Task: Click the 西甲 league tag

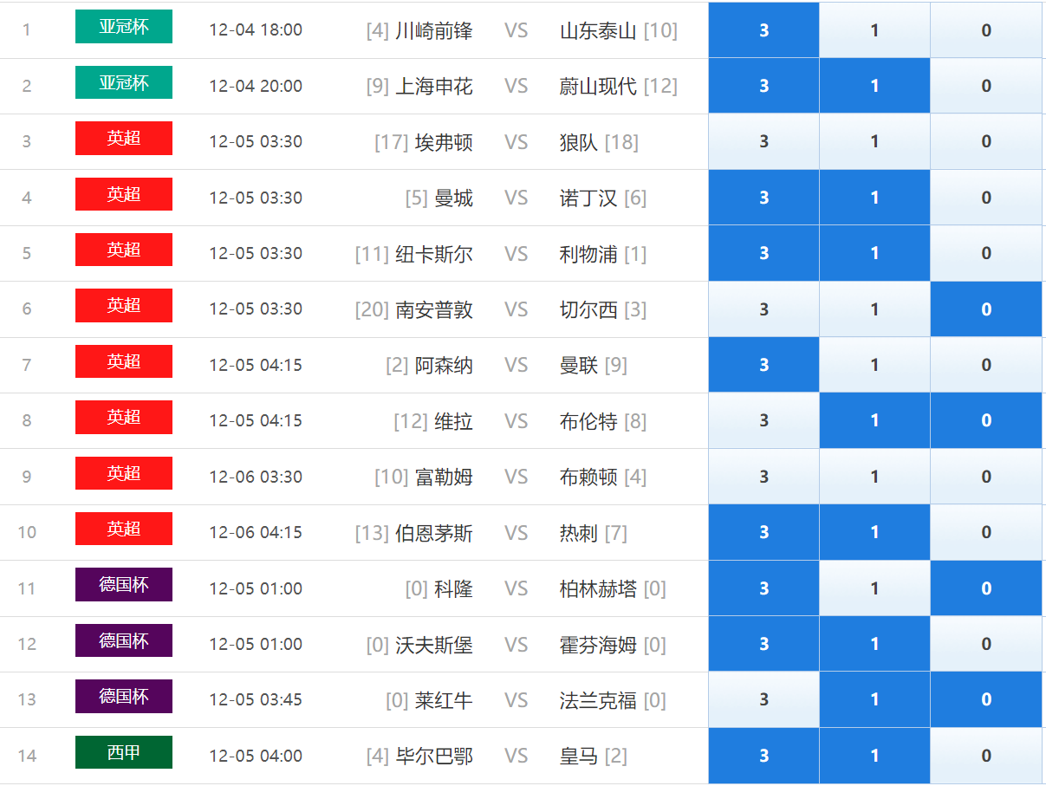Action: [x=124, y=752]
